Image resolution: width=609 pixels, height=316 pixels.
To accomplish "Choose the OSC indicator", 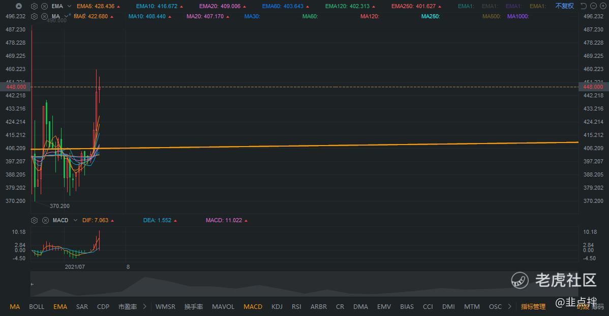I will point(495,307).
